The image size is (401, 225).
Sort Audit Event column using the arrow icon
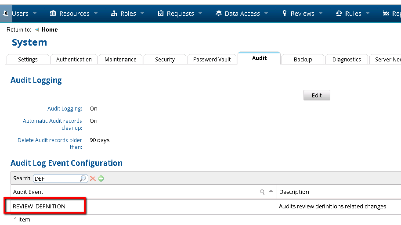click(x=271, y=192)
